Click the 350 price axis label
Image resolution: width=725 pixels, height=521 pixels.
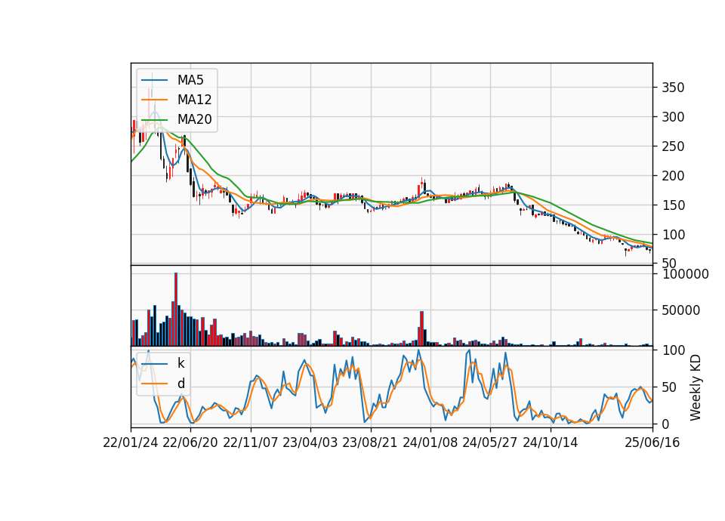pos(673,88)
